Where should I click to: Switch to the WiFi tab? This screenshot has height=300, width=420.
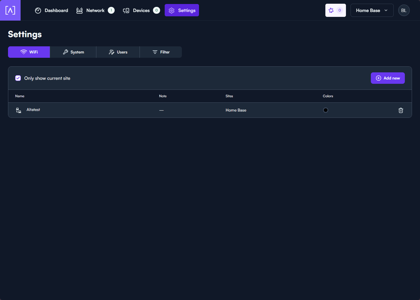[29, 52]
